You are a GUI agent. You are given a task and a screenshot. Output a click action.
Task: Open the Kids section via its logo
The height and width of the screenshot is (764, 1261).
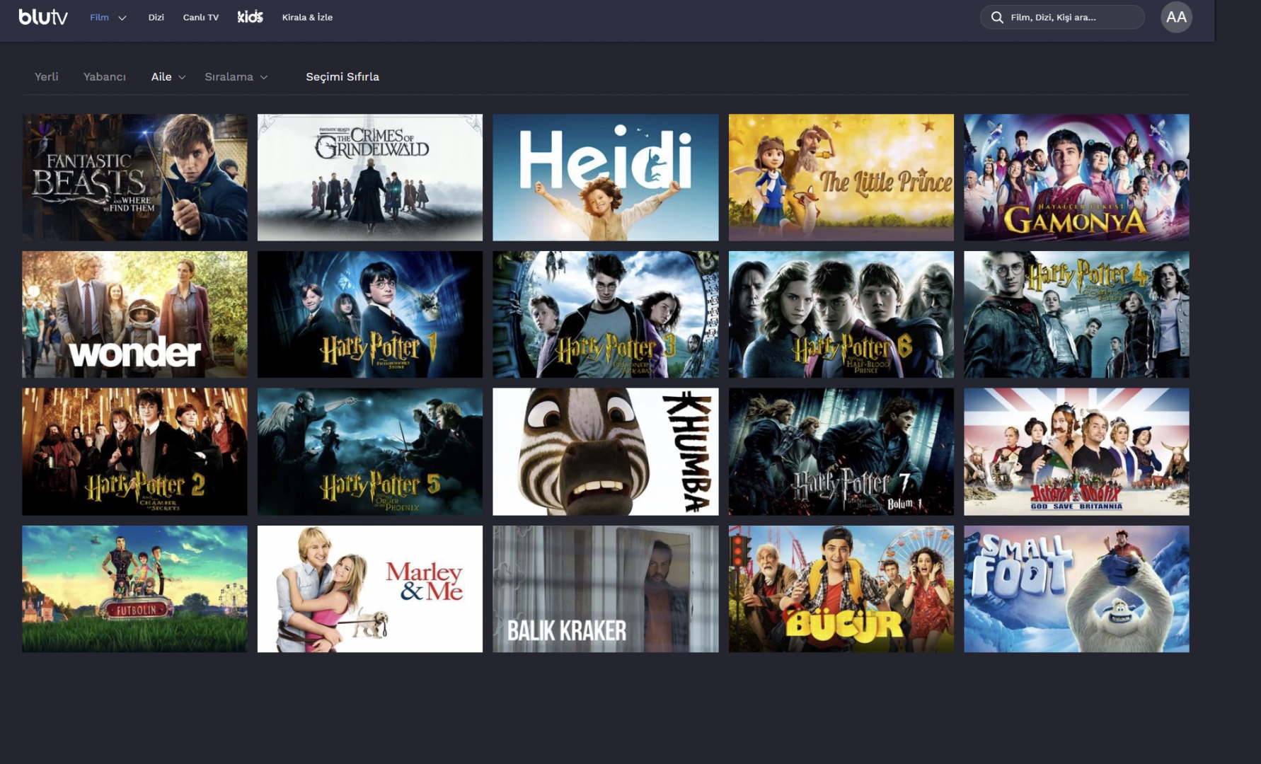[x=249, y=17]
